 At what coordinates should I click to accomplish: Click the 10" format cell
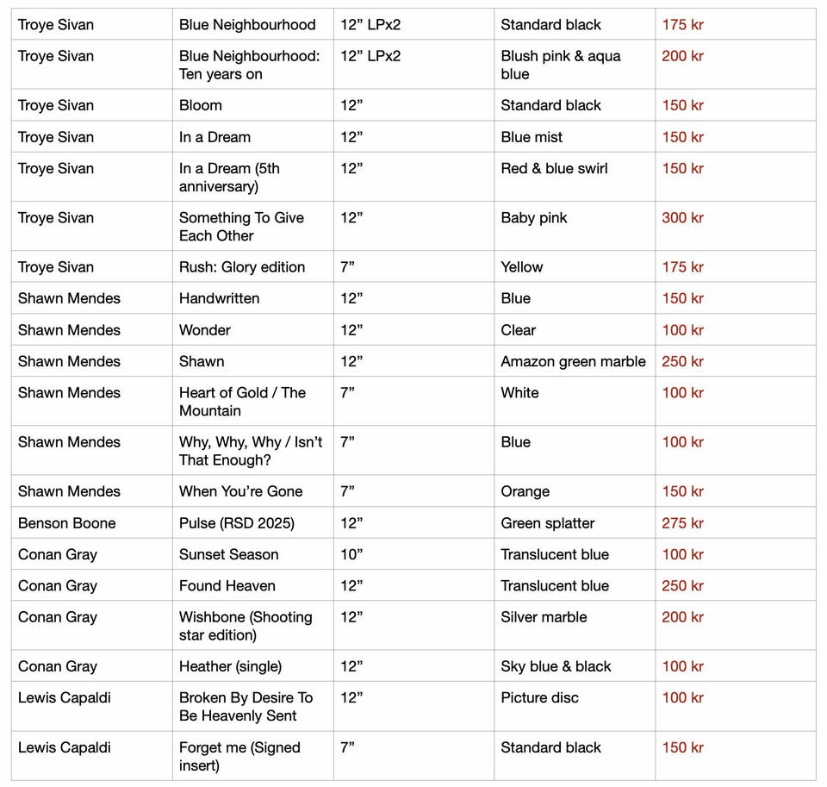pos(351,554)
